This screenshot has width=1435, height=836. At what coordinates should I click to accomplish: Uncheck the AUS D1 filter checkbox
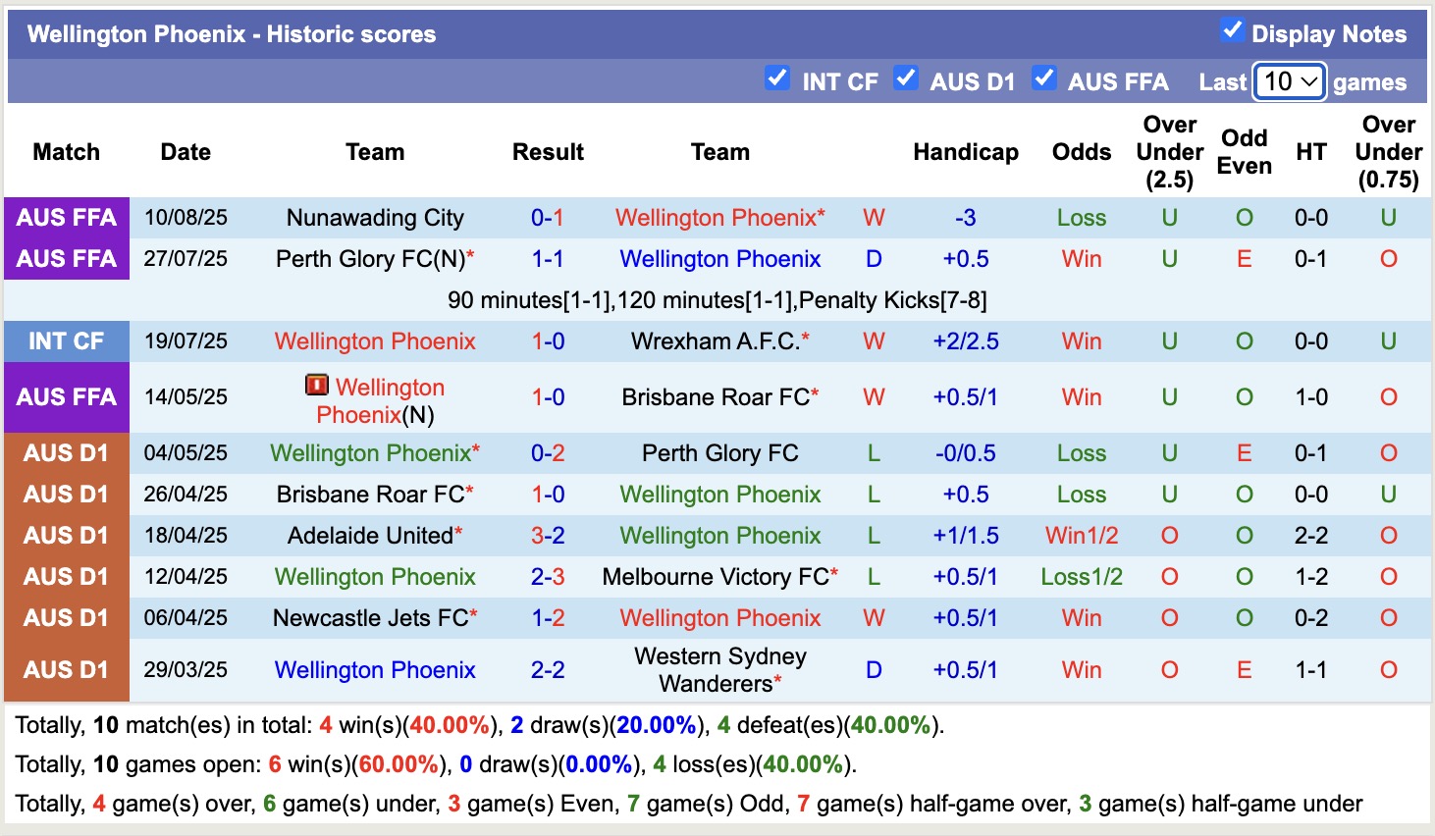[x=906, y=77]
